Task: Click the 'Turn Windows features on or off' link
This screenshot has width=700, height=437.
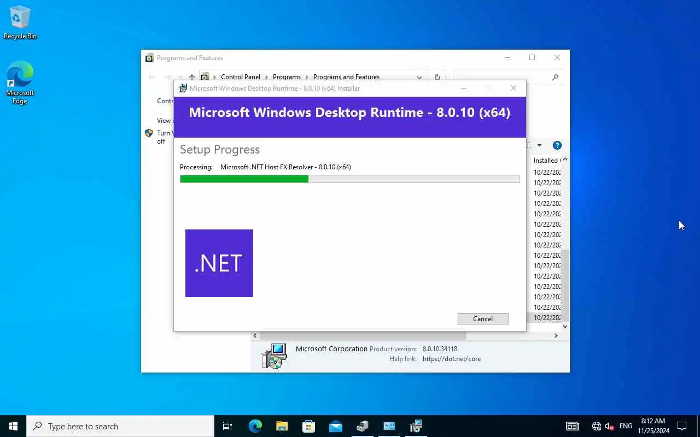Action: point(164,137)
